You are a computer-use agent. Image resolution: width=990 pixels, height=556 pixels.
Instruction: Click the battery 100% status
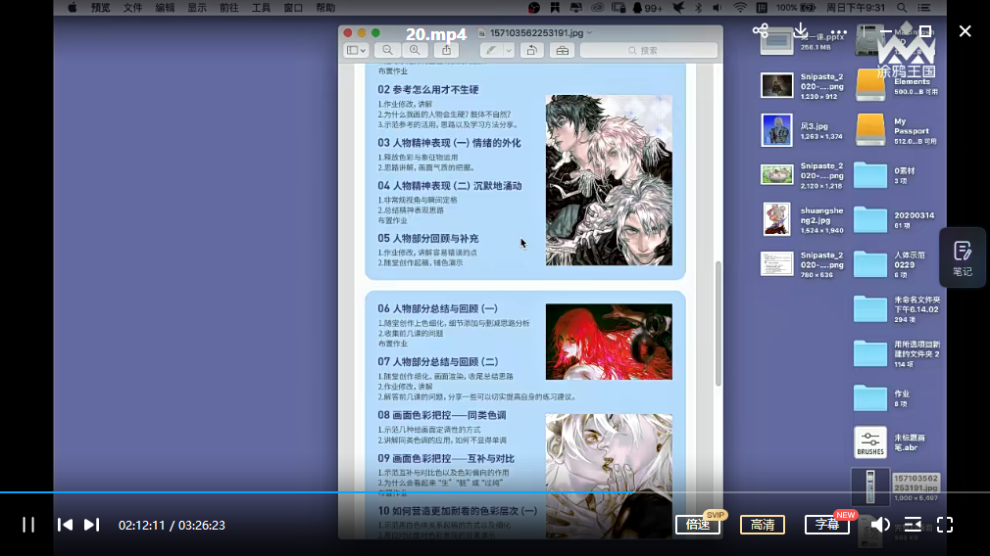[796, 8]
